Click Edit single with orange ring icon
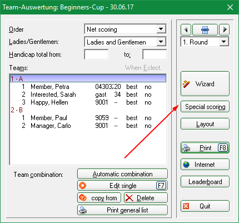This screenshot has width=239, height=223. [x=122, y=186]
